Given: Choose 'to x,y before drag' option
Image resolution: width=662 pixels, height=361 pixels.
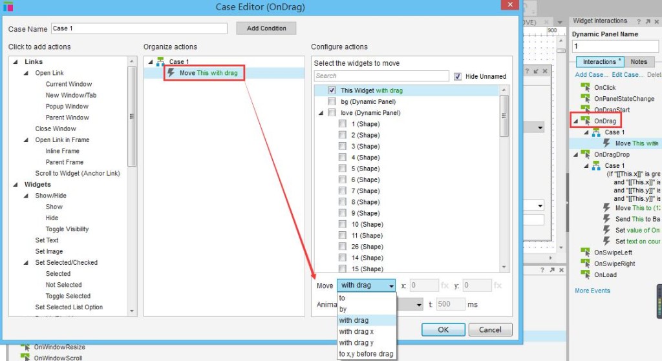Looking at the screenshot, I should click(x=367, y=354).
